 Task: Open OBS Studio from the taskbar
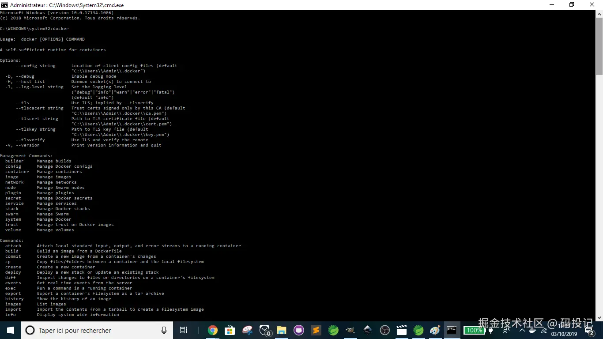coord(384,330)
